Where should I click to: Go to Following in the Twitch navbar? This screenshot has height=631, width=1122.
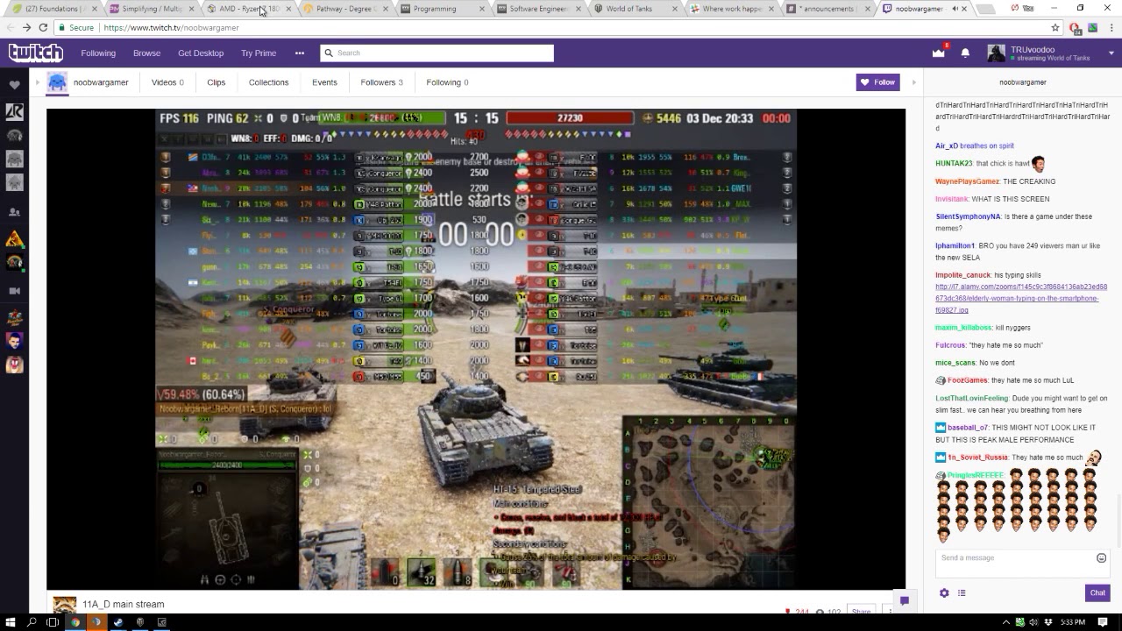click(98, 53)
